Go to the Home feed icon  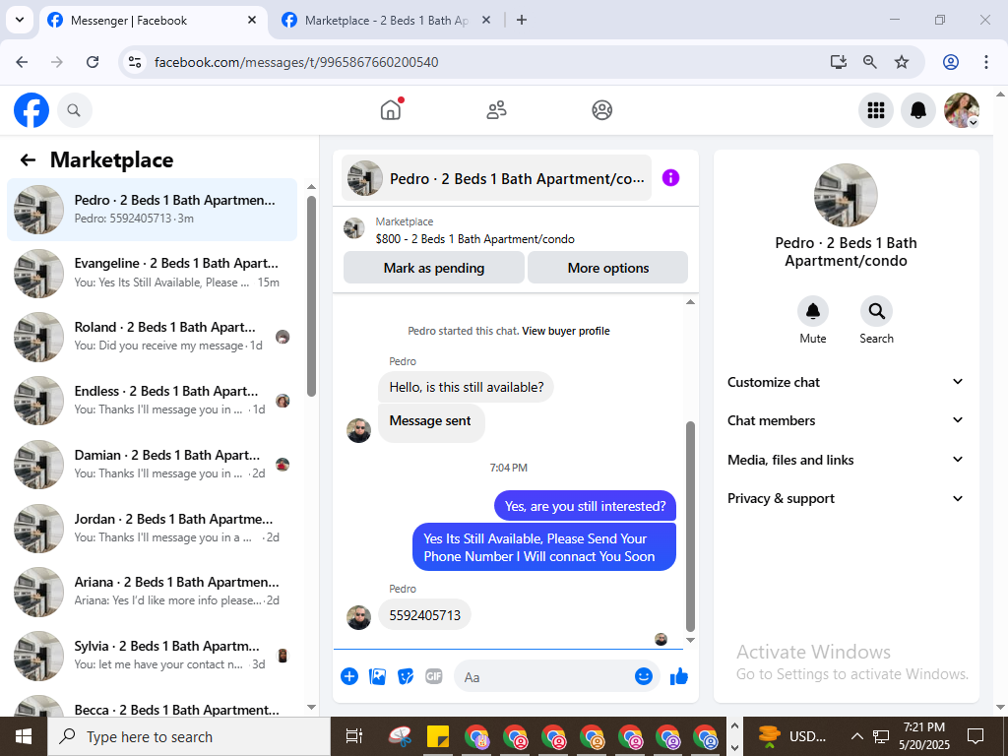(390, 110)
